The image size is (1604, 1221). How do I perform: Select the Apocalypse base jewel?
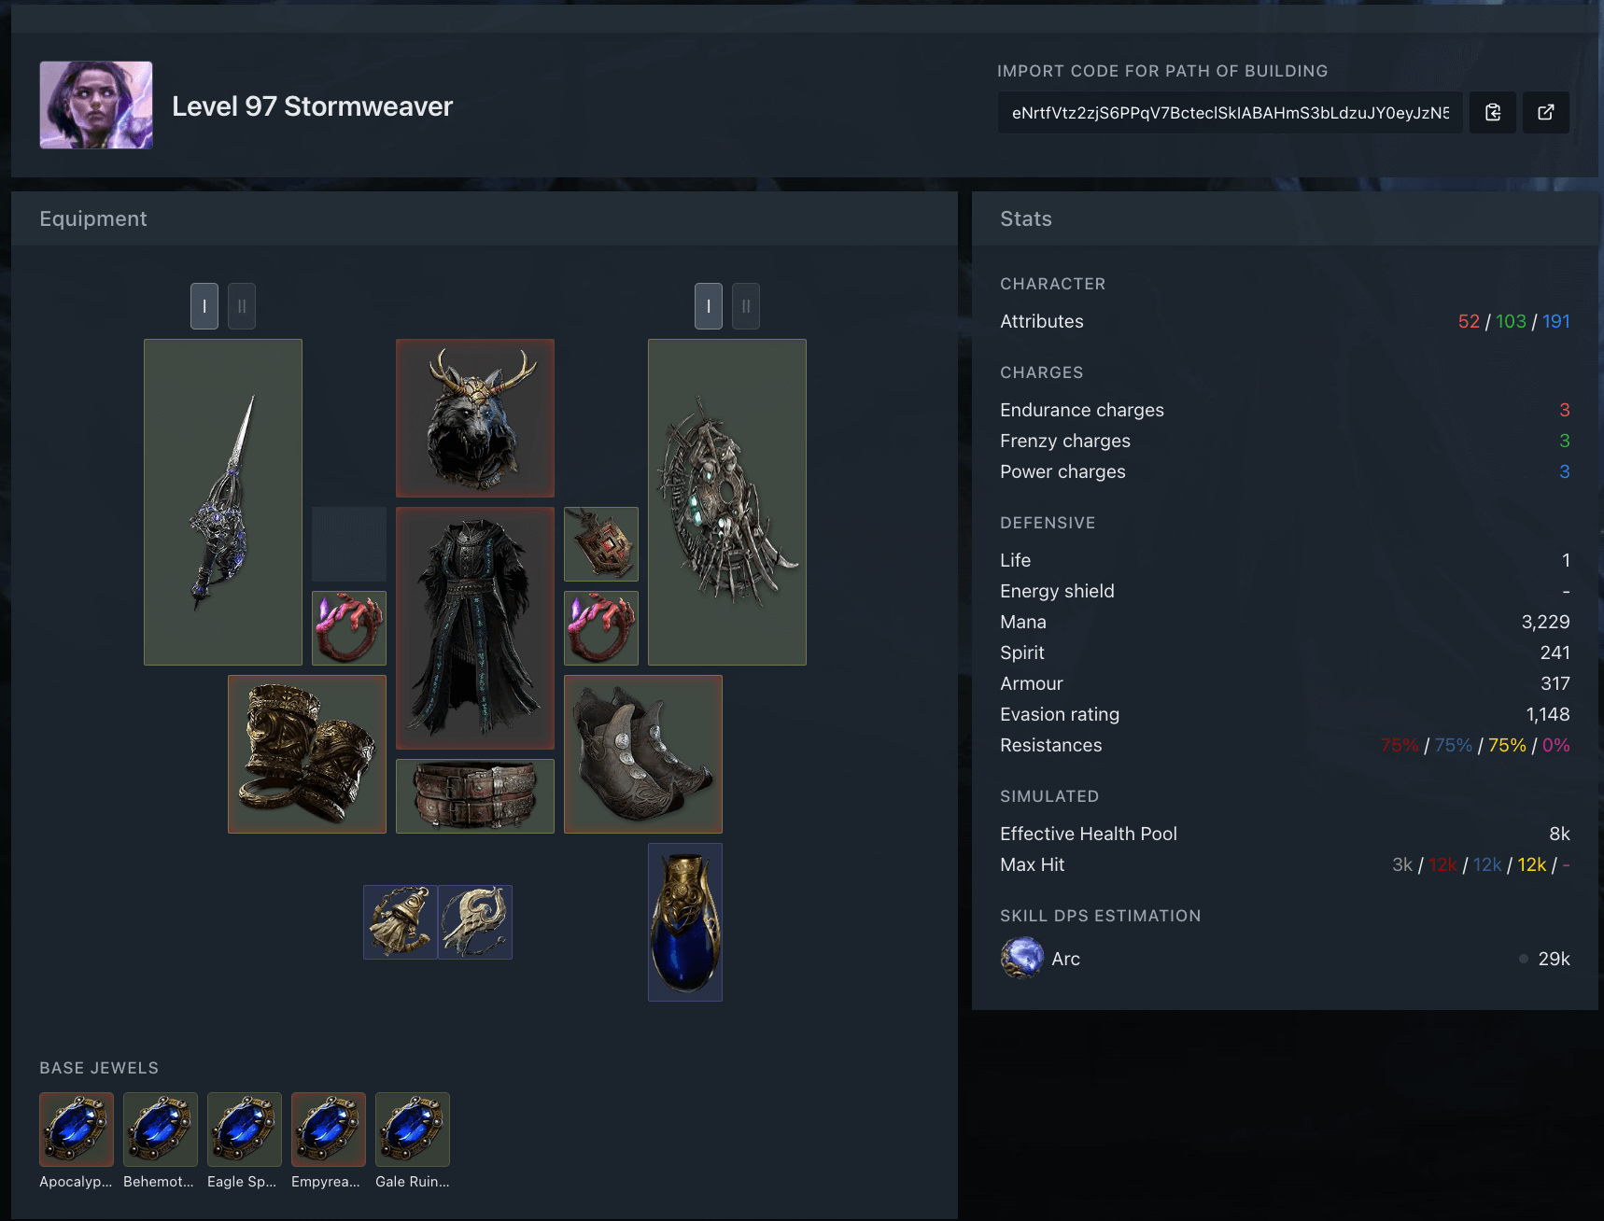(77, 1130)
